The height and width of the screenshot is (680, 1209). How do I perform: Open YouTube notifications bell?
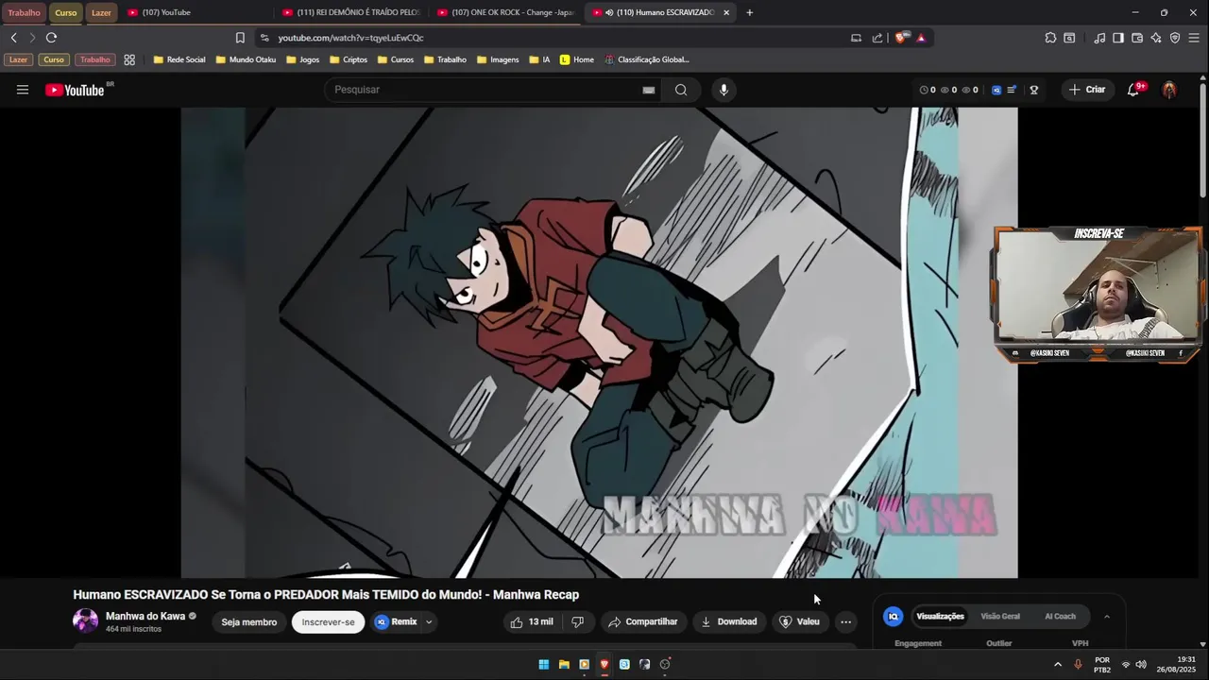pyautogui.click(x=1133, y=90)
